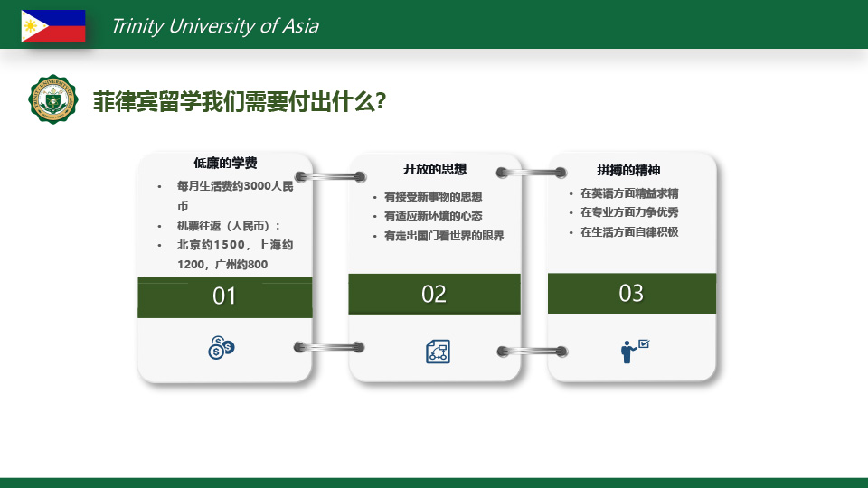Select the heading '拼搏的精神'
The width and height of the screenshot is (868, 488).
point(628,171)
